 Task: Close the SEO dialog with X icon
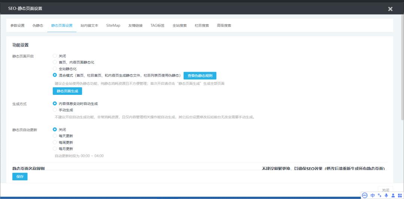tap(390, 9)
